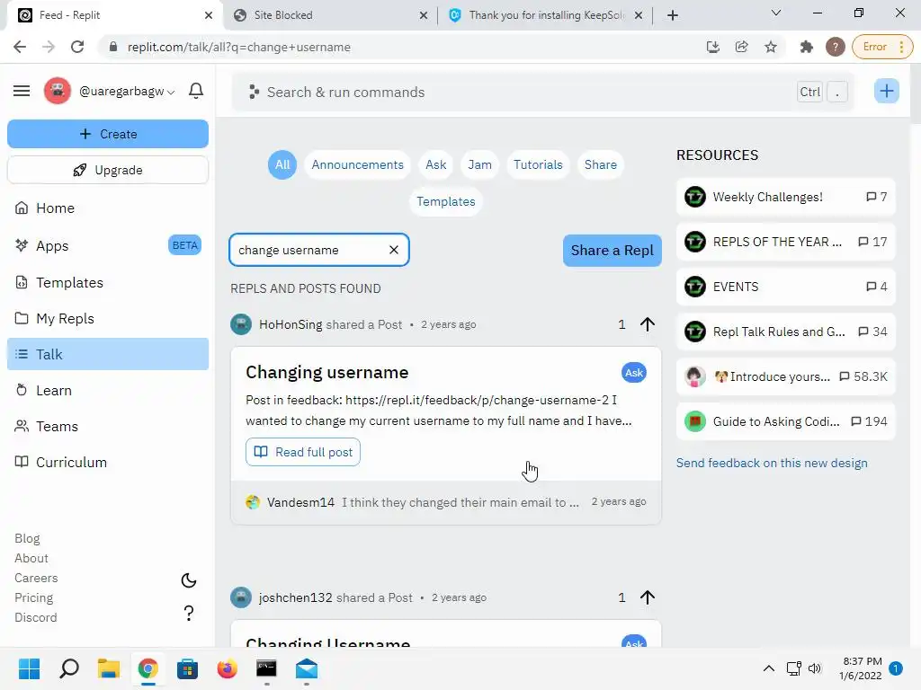
Task: Open Apps in sidebar
Action: point(108,246)
